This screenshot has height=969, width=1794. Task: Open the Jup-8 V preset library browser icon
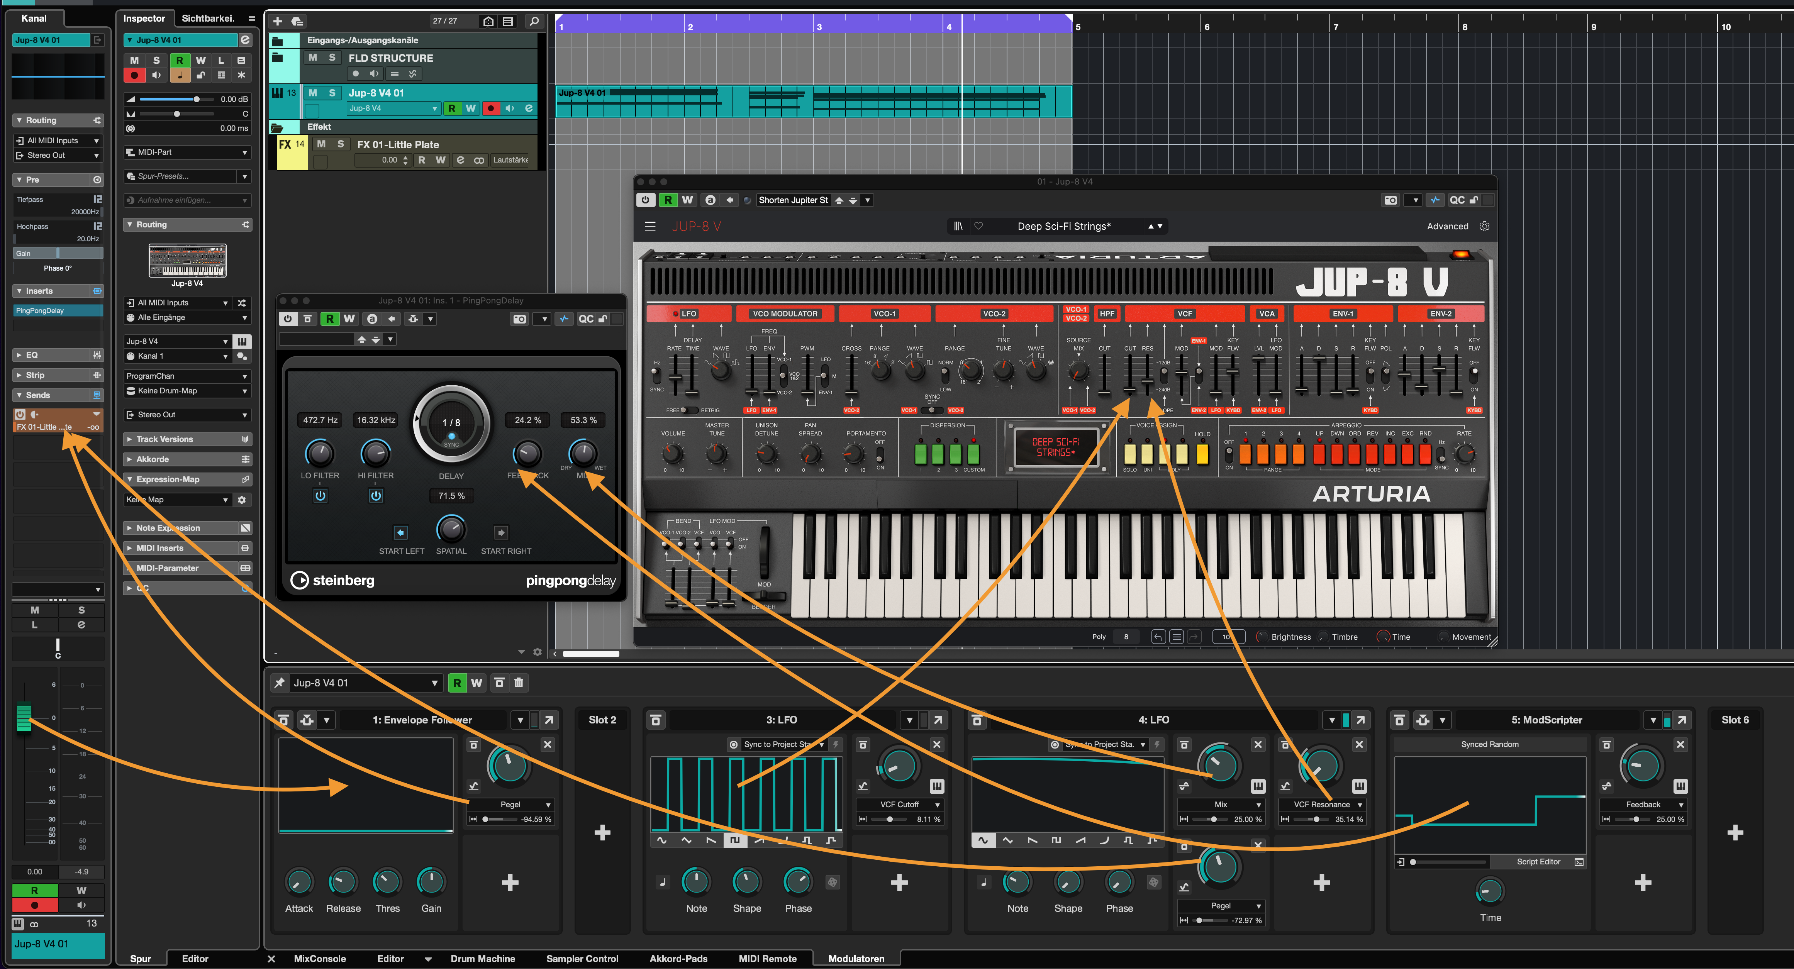[x=958, y=226]
